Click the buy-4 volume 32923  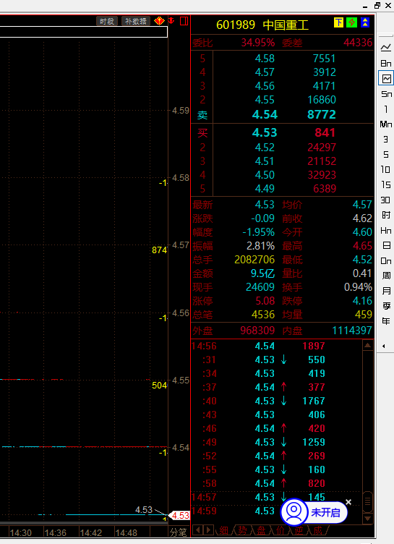[x=322, y=175]
